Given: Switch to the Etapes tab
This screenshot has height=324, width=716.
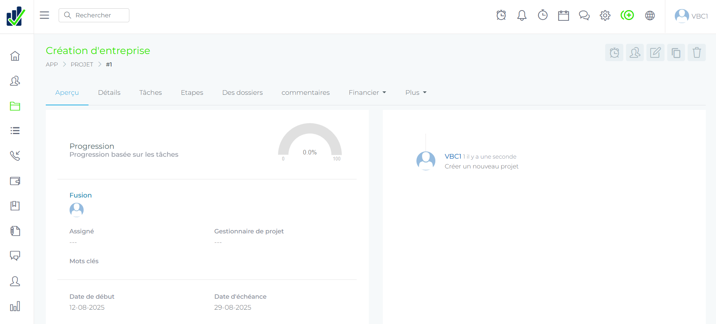Looking at the screenshot, I should (x=192, y=93).
